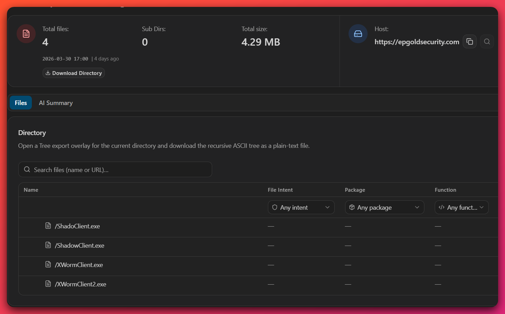Open the /XWormClient2.exe file entry

click(81, 284)
